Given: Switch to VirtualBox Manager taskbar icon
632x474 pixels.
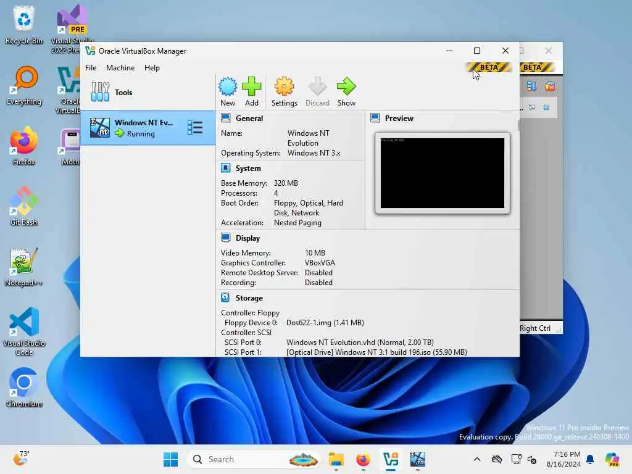Looking at the screenshot, I should [x=391, y=459].
